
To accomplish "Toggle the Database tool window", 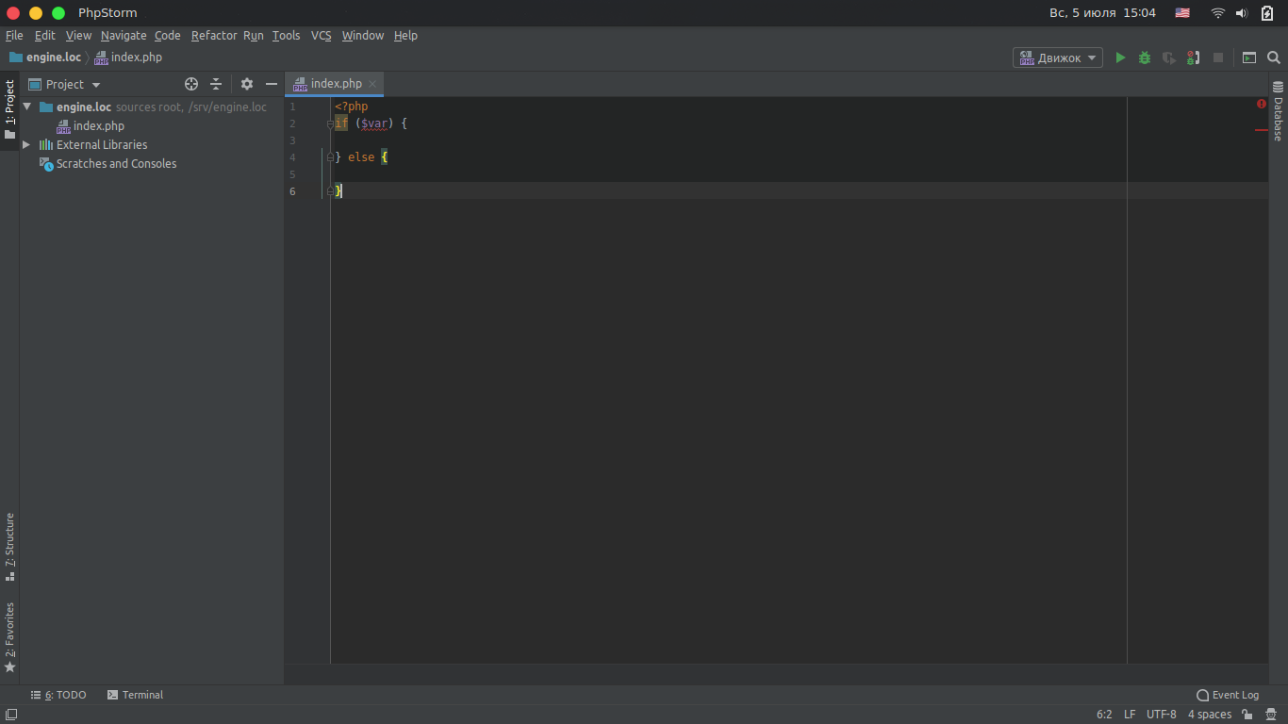I will [1278, 111].
